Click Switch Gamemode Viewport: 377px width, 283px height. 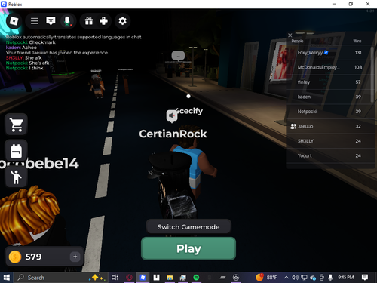[188, 226]
